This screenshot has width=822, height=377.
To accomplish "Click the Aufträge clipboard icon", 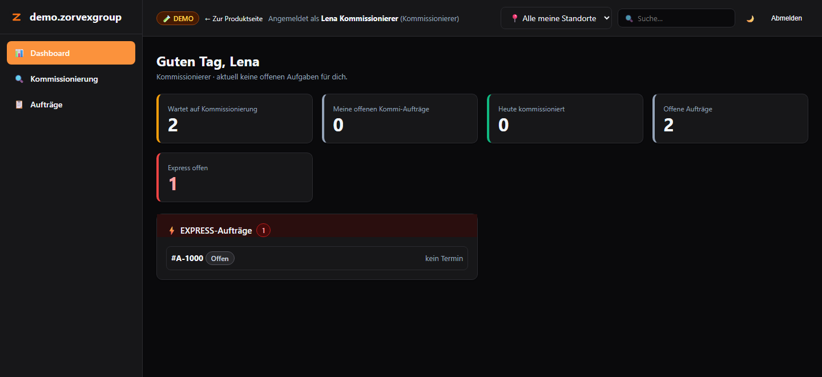I will [19, 105].
